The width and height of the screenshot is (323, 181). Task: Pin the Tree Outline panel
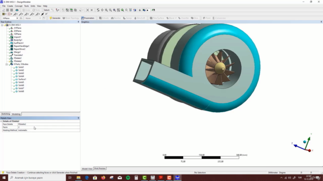(x=78, y=22)
